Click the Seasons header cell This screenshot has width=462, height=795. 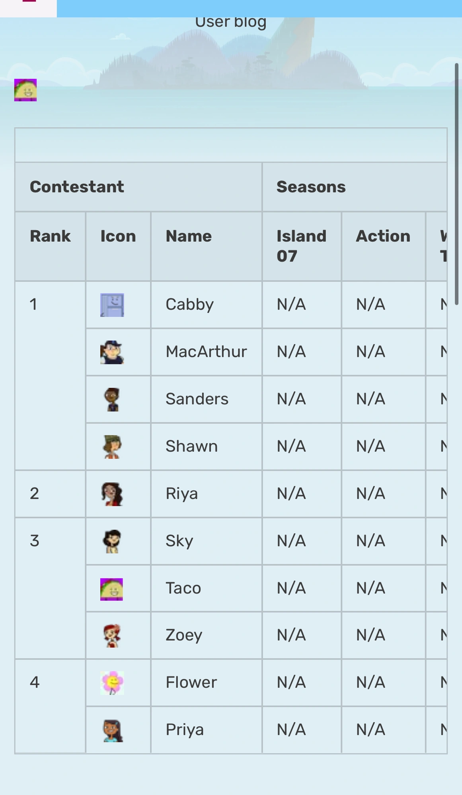pos(311,187)
